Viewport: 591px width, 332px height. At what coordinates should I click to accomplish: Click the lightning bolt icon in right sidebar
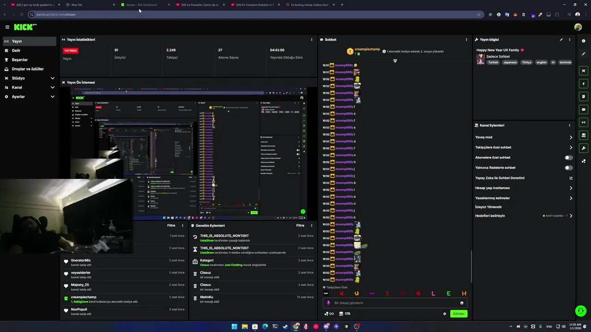(584, 84)
